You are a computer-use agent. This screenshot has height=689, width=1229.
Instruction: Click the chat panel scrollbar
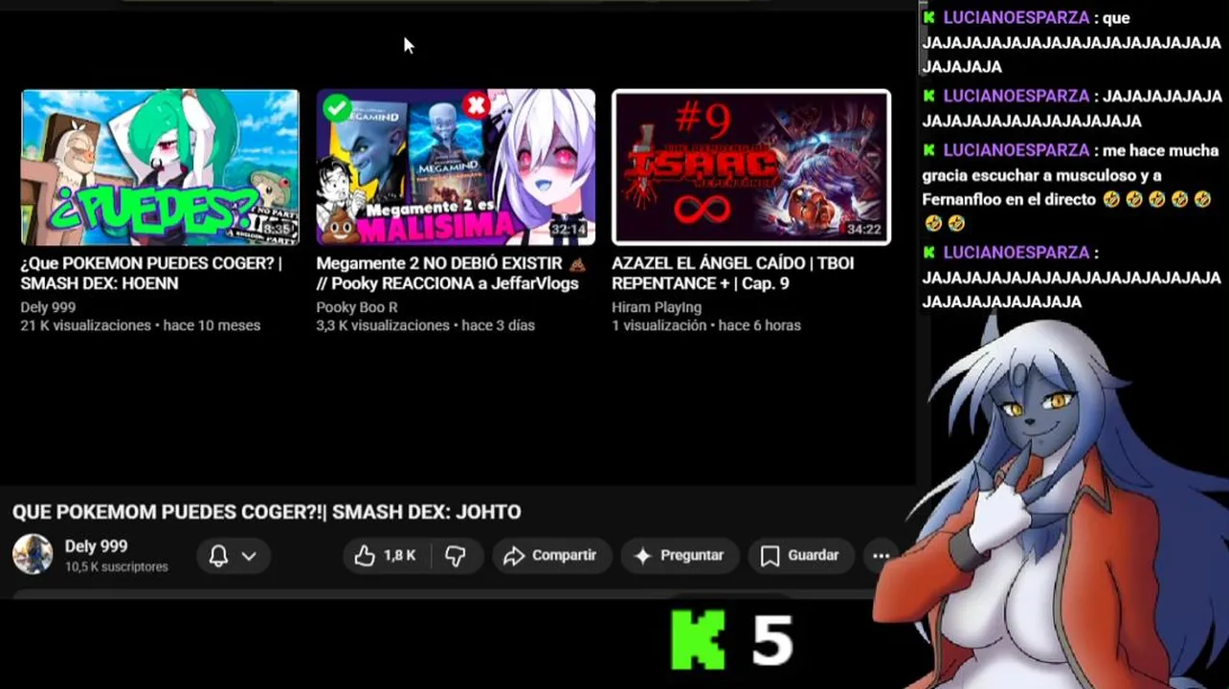[x=924, y=38]
